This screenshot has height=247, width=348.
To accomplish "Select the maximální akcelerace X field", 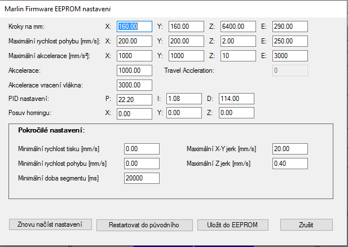I will pyautogui.click(x=134, y=55).
